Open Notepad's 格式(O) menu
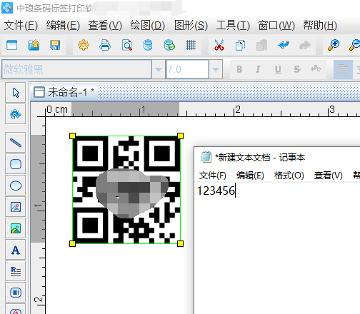 point(289,176)
